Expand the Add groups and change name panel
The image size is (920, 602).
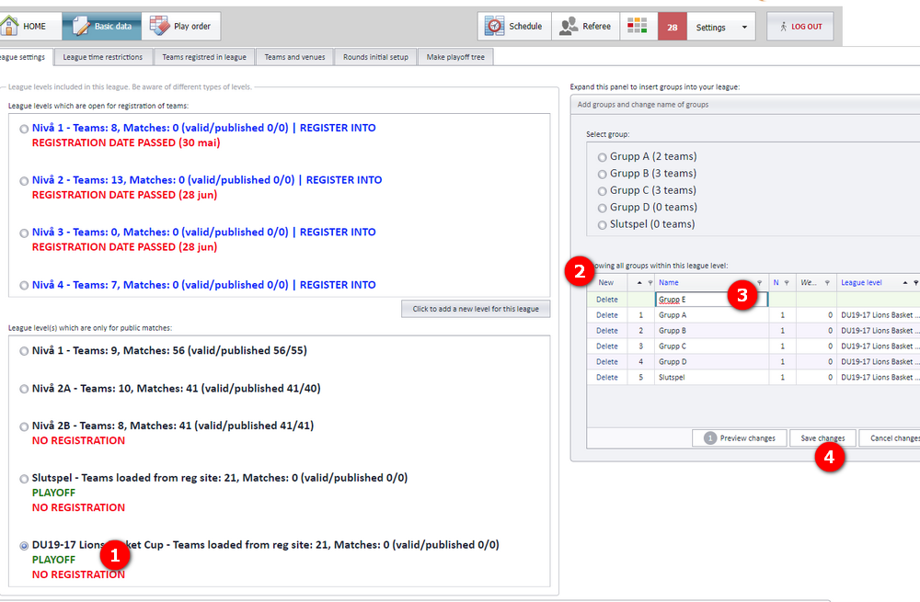coord(745,105)
